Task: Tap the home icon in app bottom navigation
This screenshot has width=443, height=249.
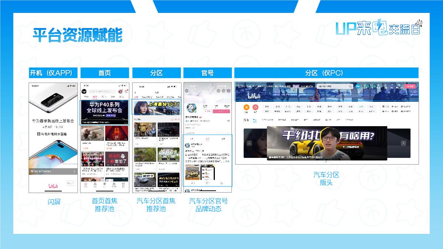Action: [85, 184]
